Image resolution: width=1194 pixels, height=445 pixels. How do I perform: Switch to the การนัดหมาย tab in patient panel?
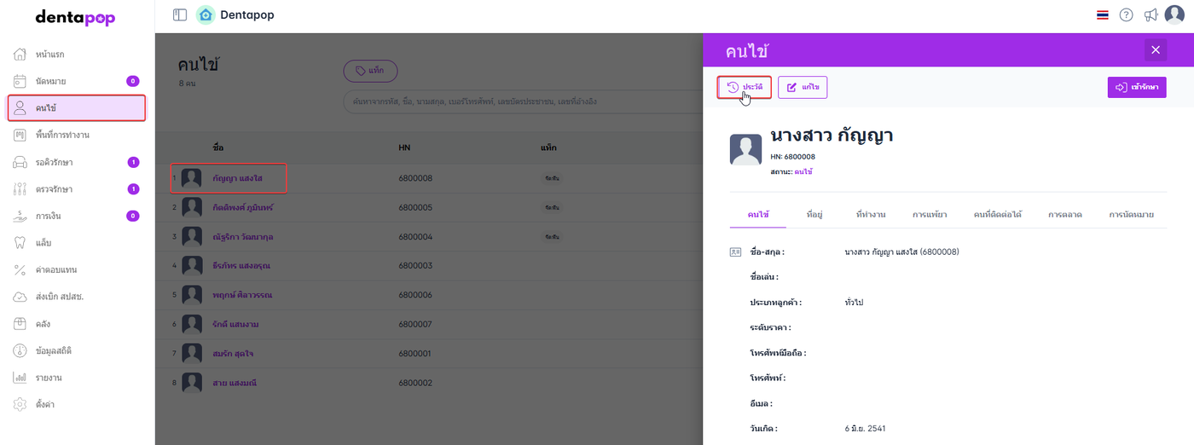(1131, 215)
